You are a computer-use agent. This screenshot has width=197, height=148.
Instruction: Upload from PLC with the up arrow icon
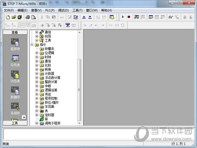click(84, 17)
